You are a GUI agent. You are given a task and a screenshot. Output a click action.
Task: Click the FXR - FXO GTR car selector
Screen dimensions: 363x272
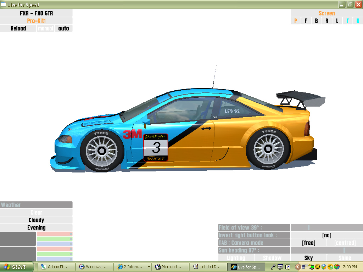coord(37,13)
